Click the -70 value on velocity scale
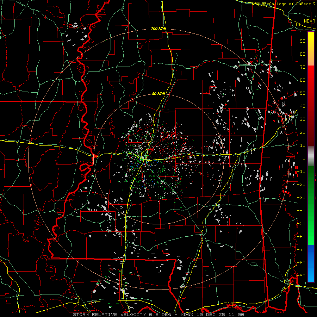The width and height of the screenshot is (317, 317). pyautogui.click(x=301, y=250)
